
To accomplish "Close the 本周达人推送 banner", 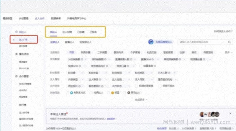I will coord(230,113).
